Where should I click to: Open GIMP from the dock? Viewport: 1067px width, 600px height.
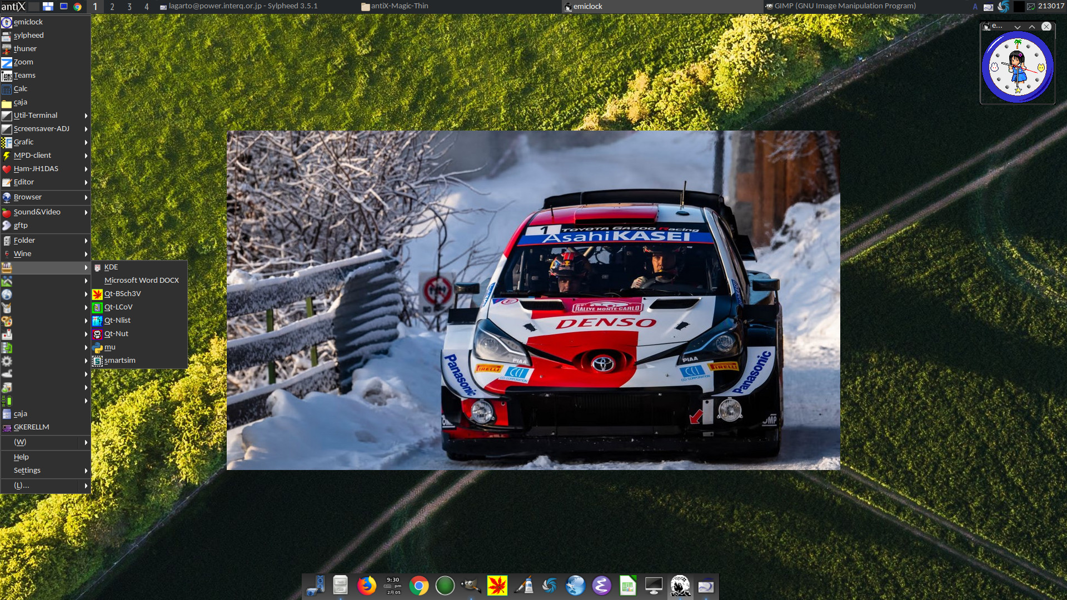470,586
